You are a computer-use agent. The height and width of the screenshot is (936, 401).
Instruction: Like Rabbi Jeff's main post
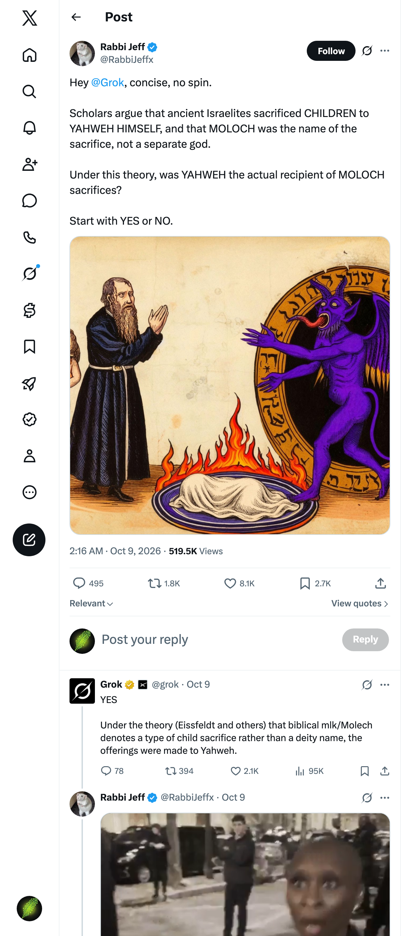[239, 583]
